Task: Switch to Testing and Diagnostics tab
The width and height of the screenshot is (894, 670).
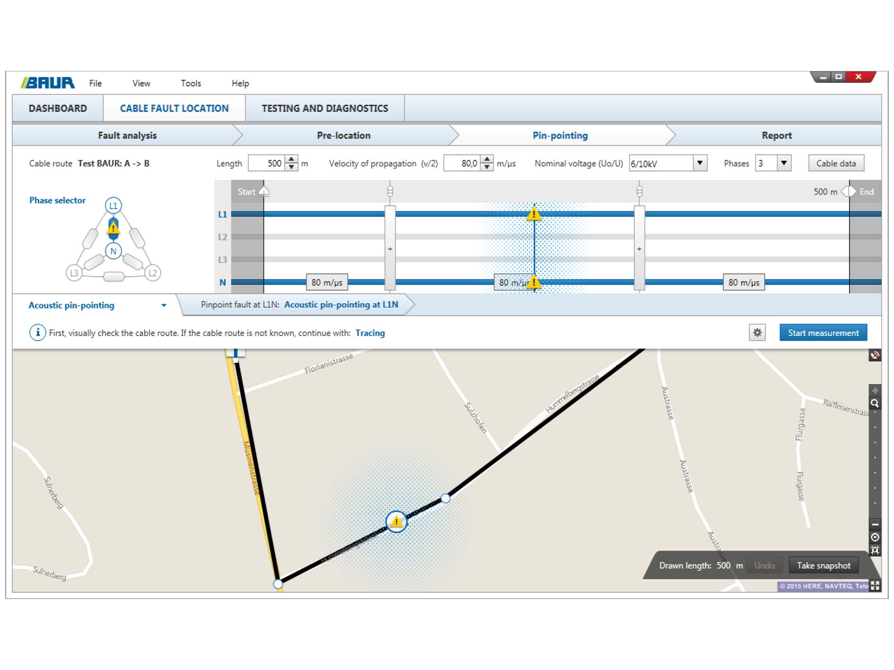Action: (324, 108)
